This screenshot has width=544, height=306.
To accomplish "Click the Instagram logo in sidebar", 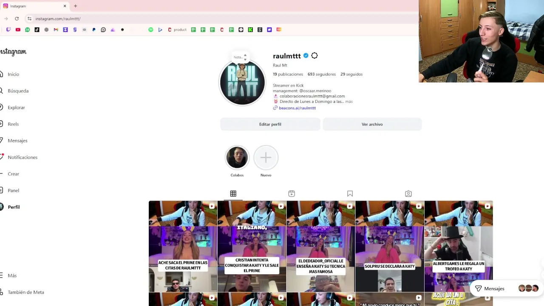I will point(13,52).
